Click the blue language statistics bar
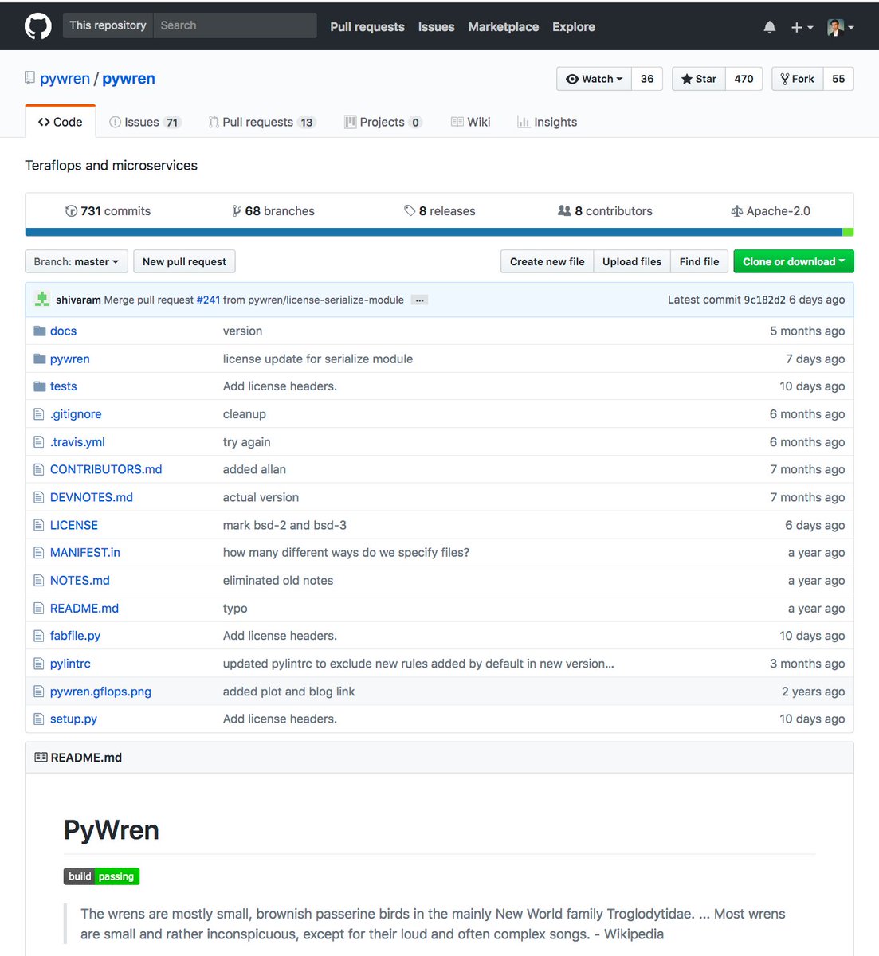The width and height of the screenshot is (879, 956). (434, 232)
